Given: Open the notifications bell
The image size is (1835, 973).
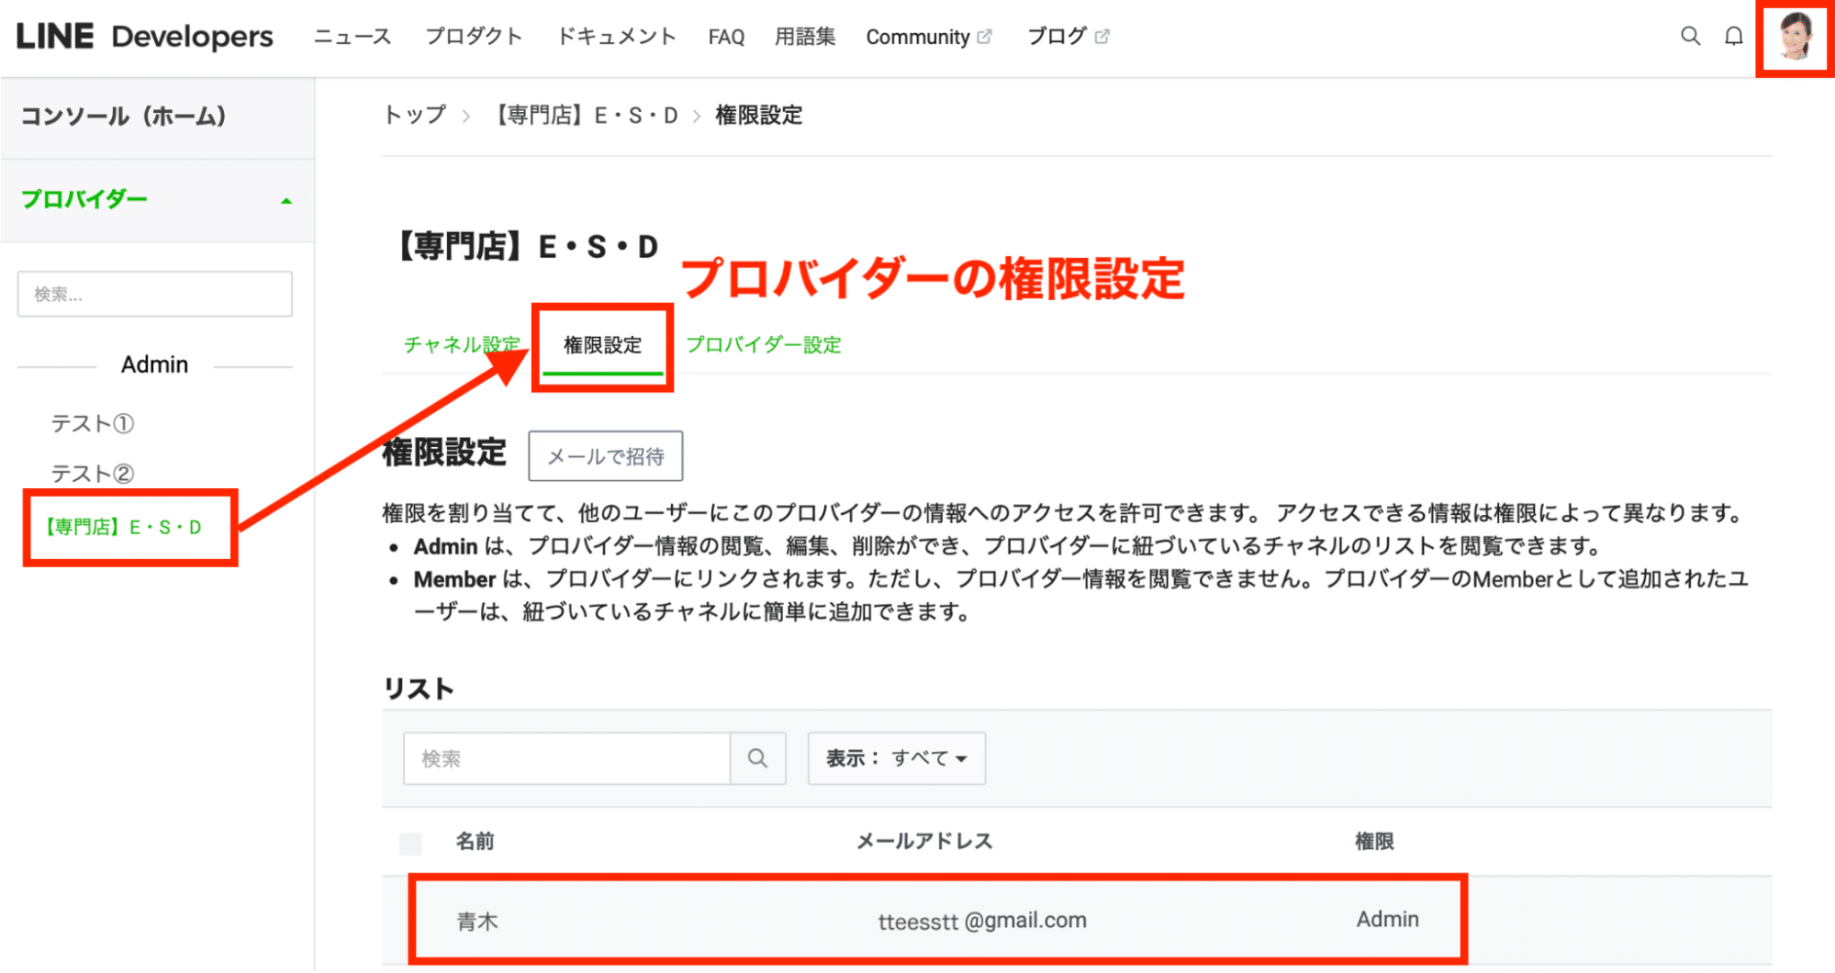Looking at the screenshot, I should coord(1734,36).
